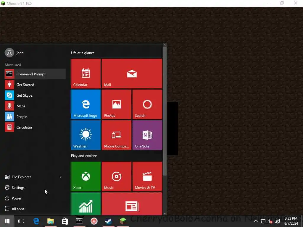Launch Get Started app

35,85
